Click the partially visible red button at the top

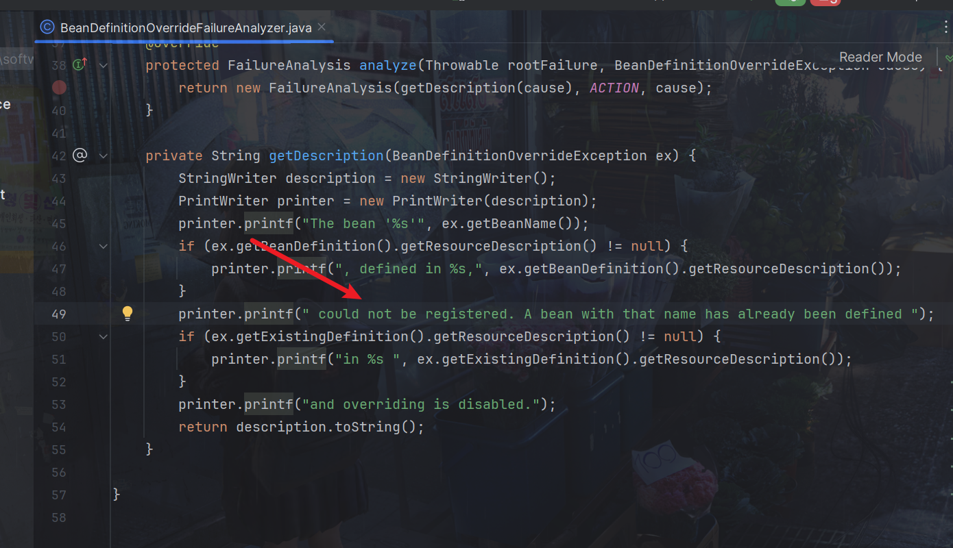pos(825,2)
